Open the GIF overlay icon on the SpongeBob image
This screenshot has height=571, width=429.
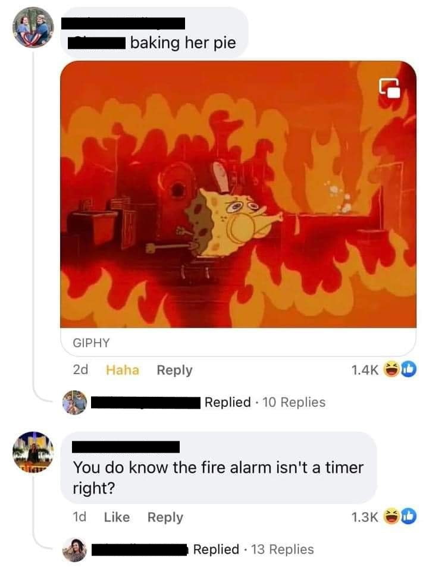[x=389, y=88]
